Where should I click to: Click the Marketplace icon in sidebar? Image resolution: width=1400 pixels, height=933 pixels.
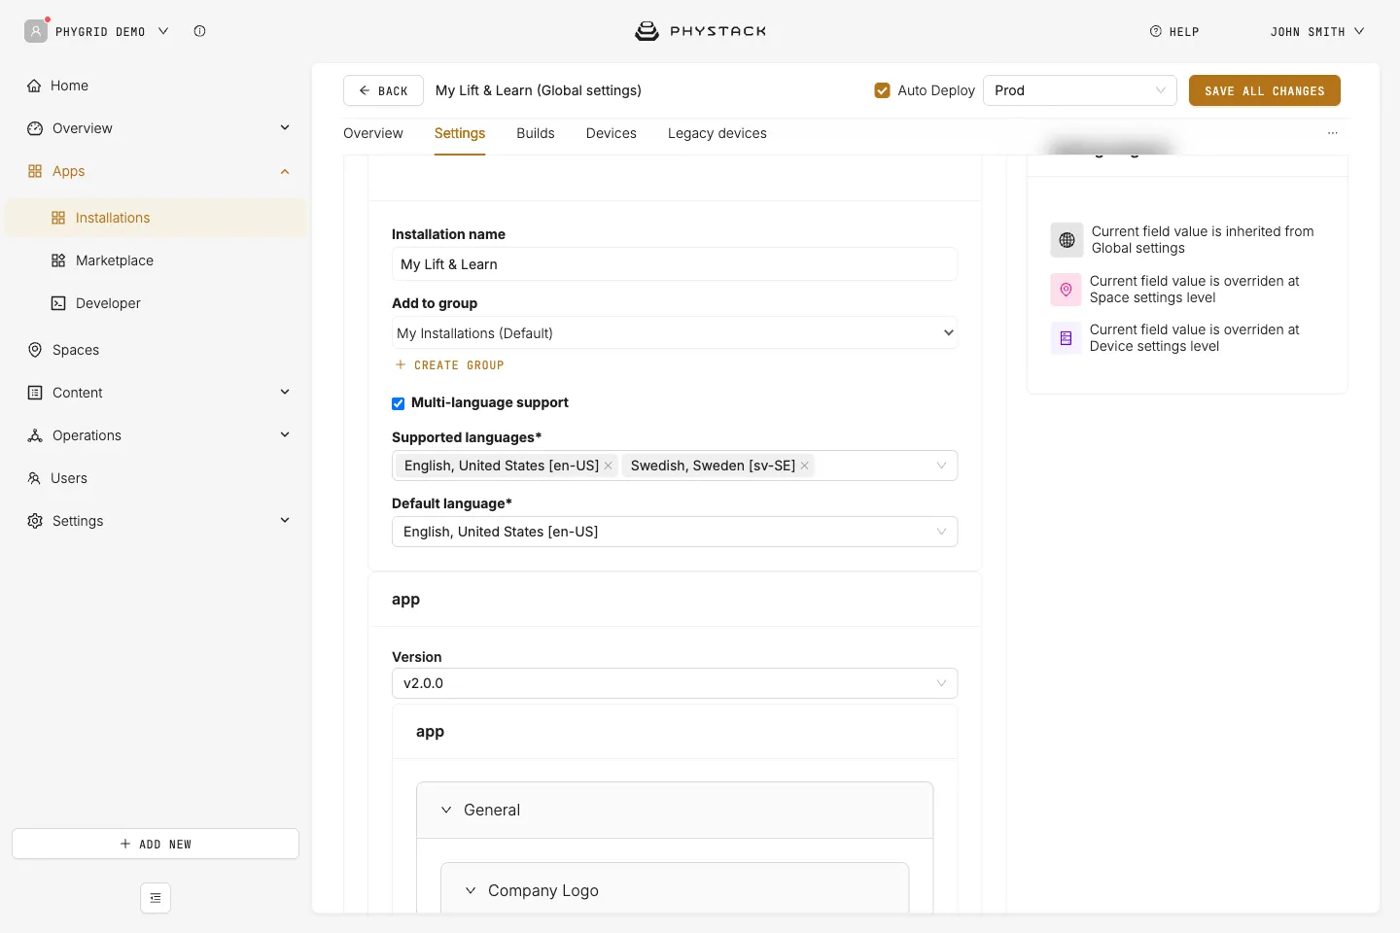tap(58, 260)
